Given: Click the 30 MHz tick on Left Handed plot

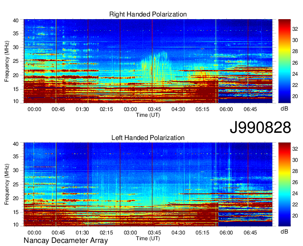Looking at the screenshot, I should (16, 170).
